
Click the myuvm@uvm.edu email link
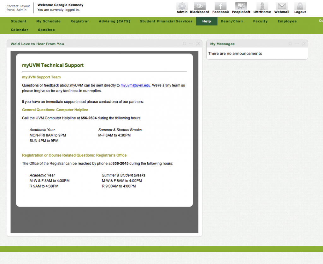click(x=135, y=85)
